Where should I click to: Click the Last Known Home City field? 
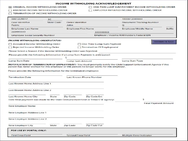pyautogui.click(x=27, y=93)
